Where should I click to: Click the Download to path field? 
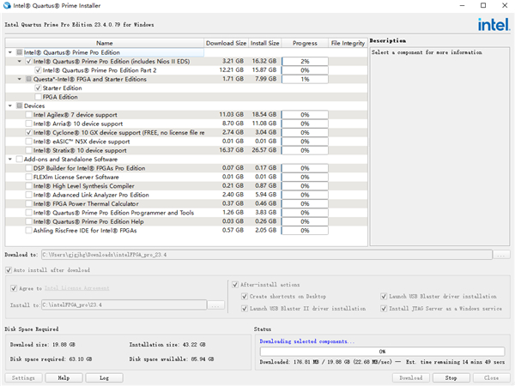click(267, 255)
